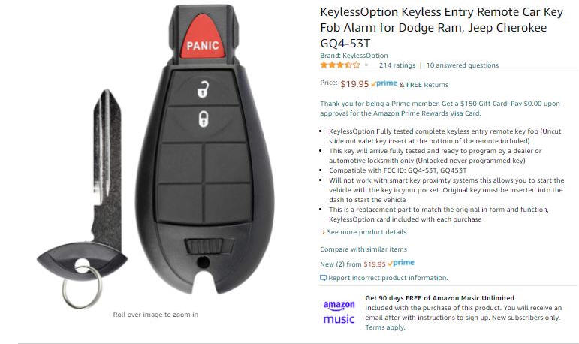This screenshot has width=579, height=344.
Task: Click the Brand: KeylessOption link
Action: point(354,56)
